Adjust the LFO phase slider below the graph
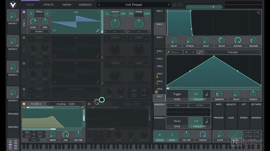 [214, 89]
